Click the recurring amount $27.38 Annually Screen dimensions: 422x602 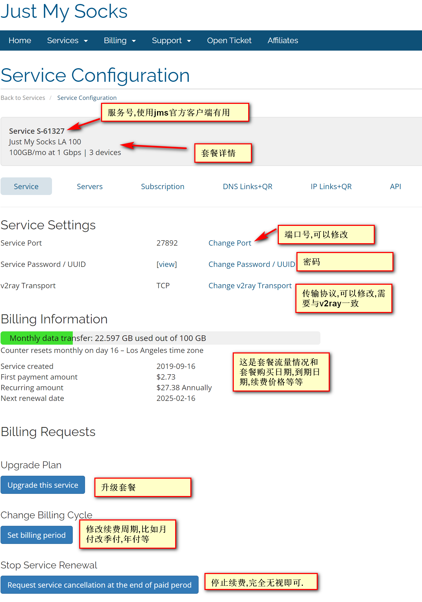pyautogui.click(x=184, y=388)
